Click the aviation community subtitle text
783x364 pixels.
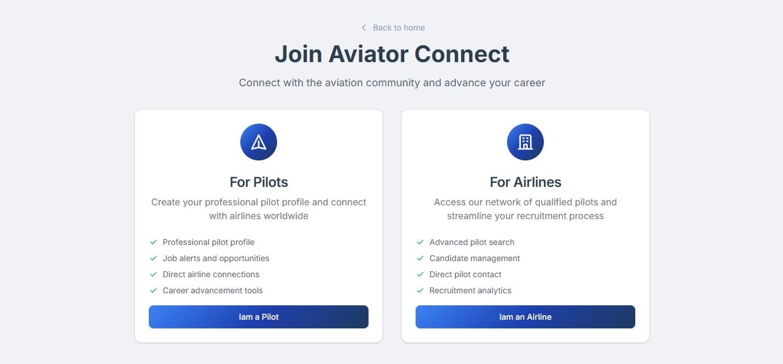coord(391,82)
